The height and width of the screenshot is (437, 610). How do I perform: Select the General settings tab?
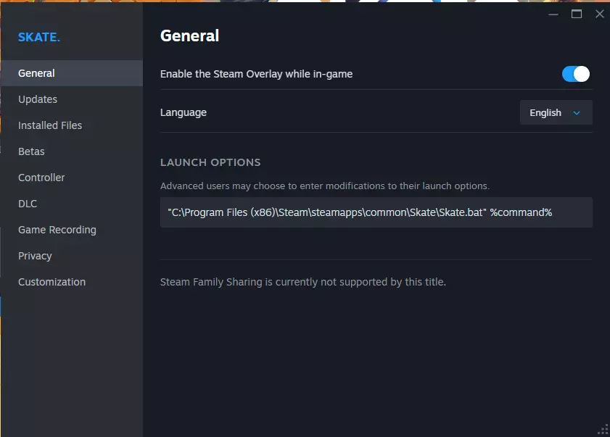tap(36, 73)
